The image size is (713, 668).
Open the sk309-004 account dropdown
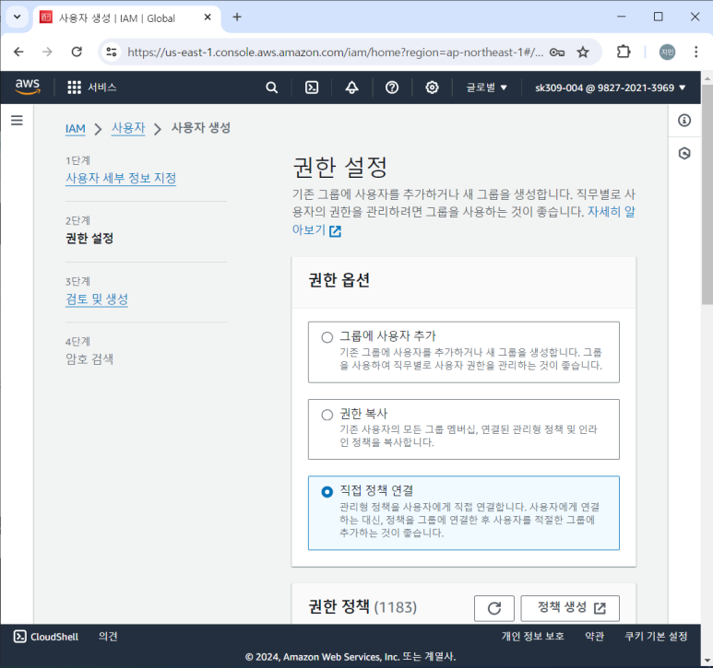point(611,88)
